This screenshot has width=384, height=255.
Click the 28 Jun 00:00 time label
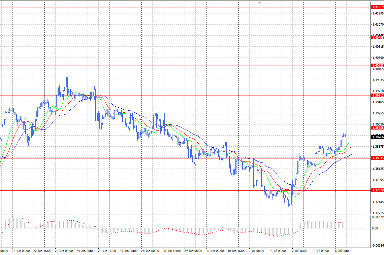[x=150, y=251]
